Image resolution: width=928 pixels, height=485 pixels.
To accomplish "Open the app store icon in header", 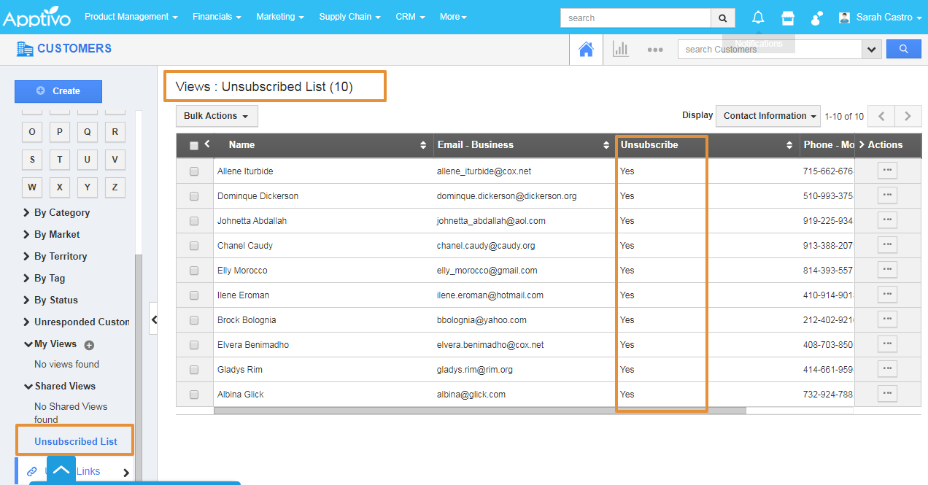I will tap(788, 18).
